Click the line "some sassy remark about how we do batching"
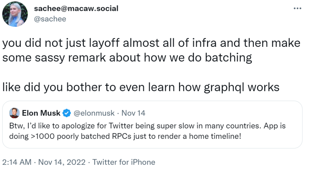309x169 pixels. 127,58
